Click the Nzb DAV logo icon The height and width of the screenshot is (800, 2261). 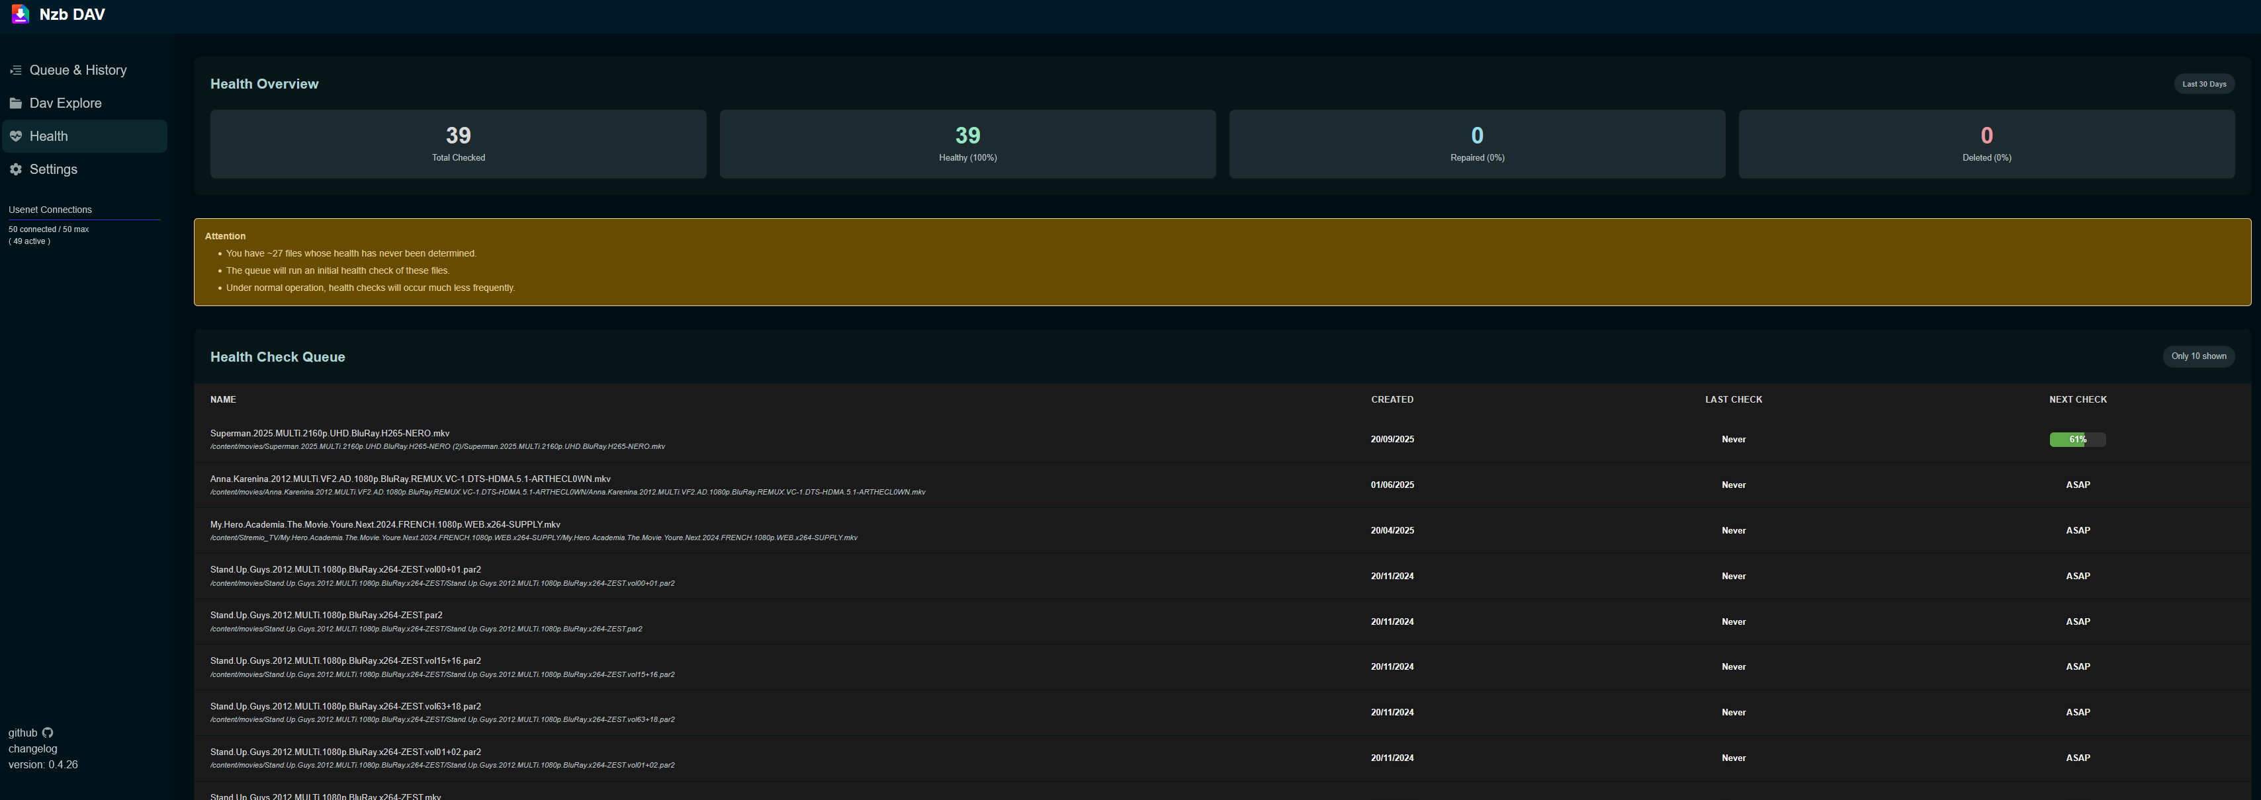21,14
